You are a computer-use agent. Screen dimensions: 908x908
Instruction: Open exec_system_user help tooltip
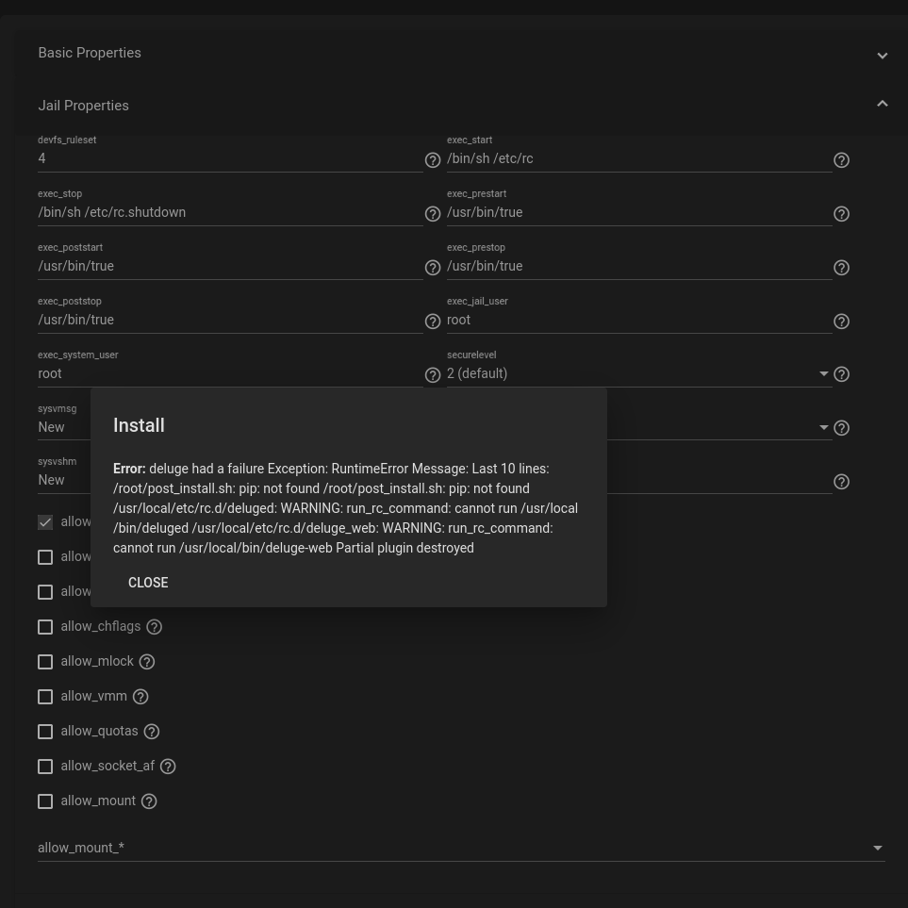(433, 375)
